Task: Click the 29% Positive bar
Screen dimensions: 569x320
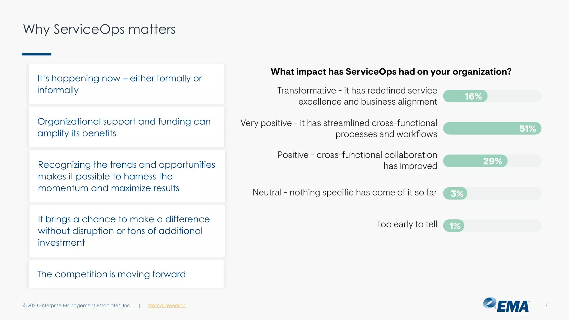Action: 475,161
